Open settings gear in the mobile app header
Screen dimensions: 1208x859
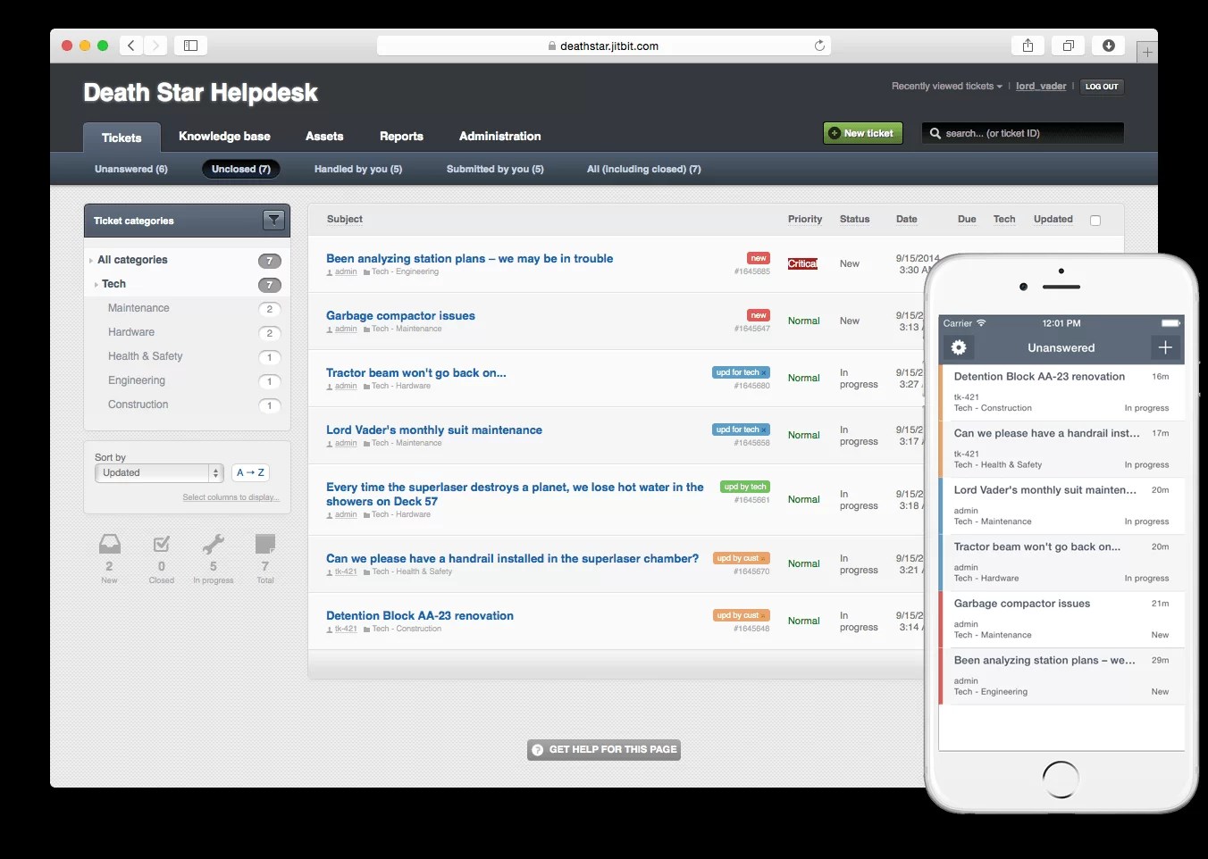click(x=959, y=348)
